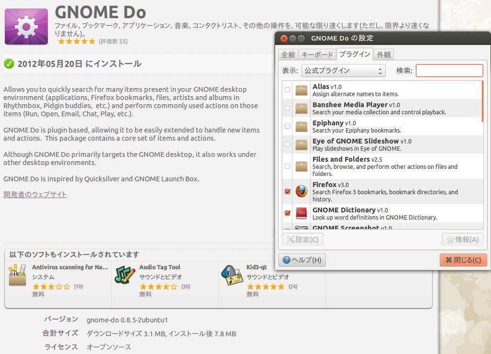The image size is (491, 354).
Task: Focus the 検索 plugin search field
Action: 449,71
